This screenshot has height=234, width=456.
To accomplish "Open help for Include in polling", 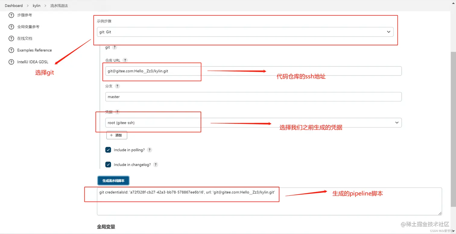I will pos(150,150).
